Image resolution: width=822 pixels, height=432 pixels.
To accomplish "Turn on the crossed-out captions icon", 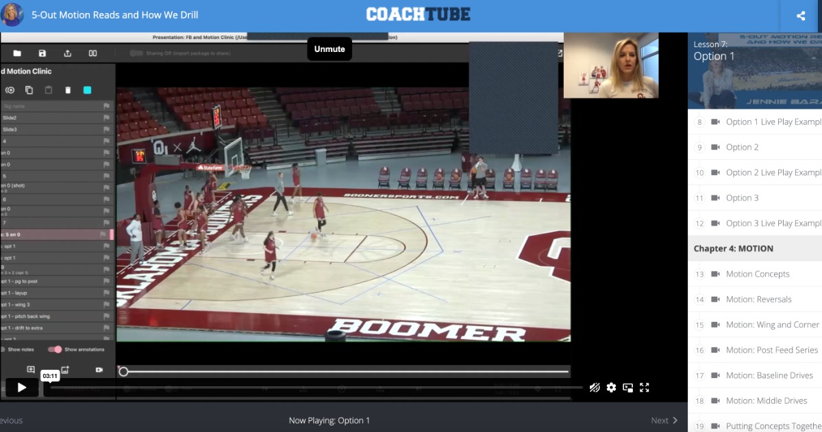I will pos(595,388).
